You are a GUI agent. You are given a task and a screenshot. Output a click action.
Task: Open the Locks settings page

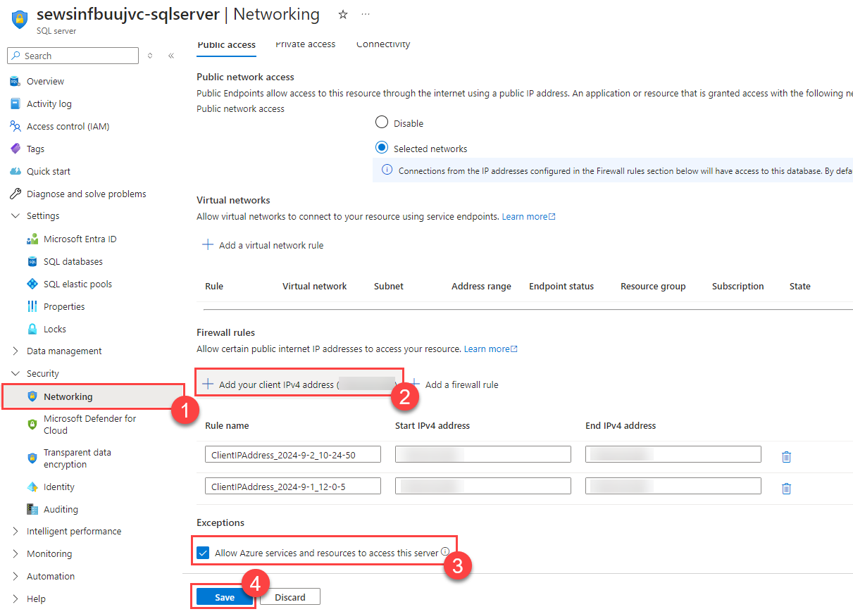56,329
